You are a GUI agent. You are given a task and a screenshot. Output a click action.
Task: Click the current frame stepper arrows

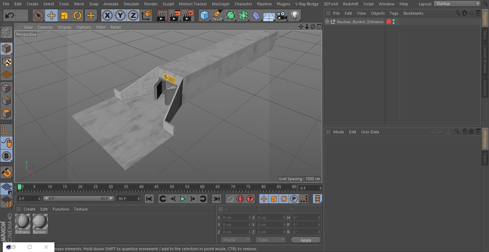(320, 188)
